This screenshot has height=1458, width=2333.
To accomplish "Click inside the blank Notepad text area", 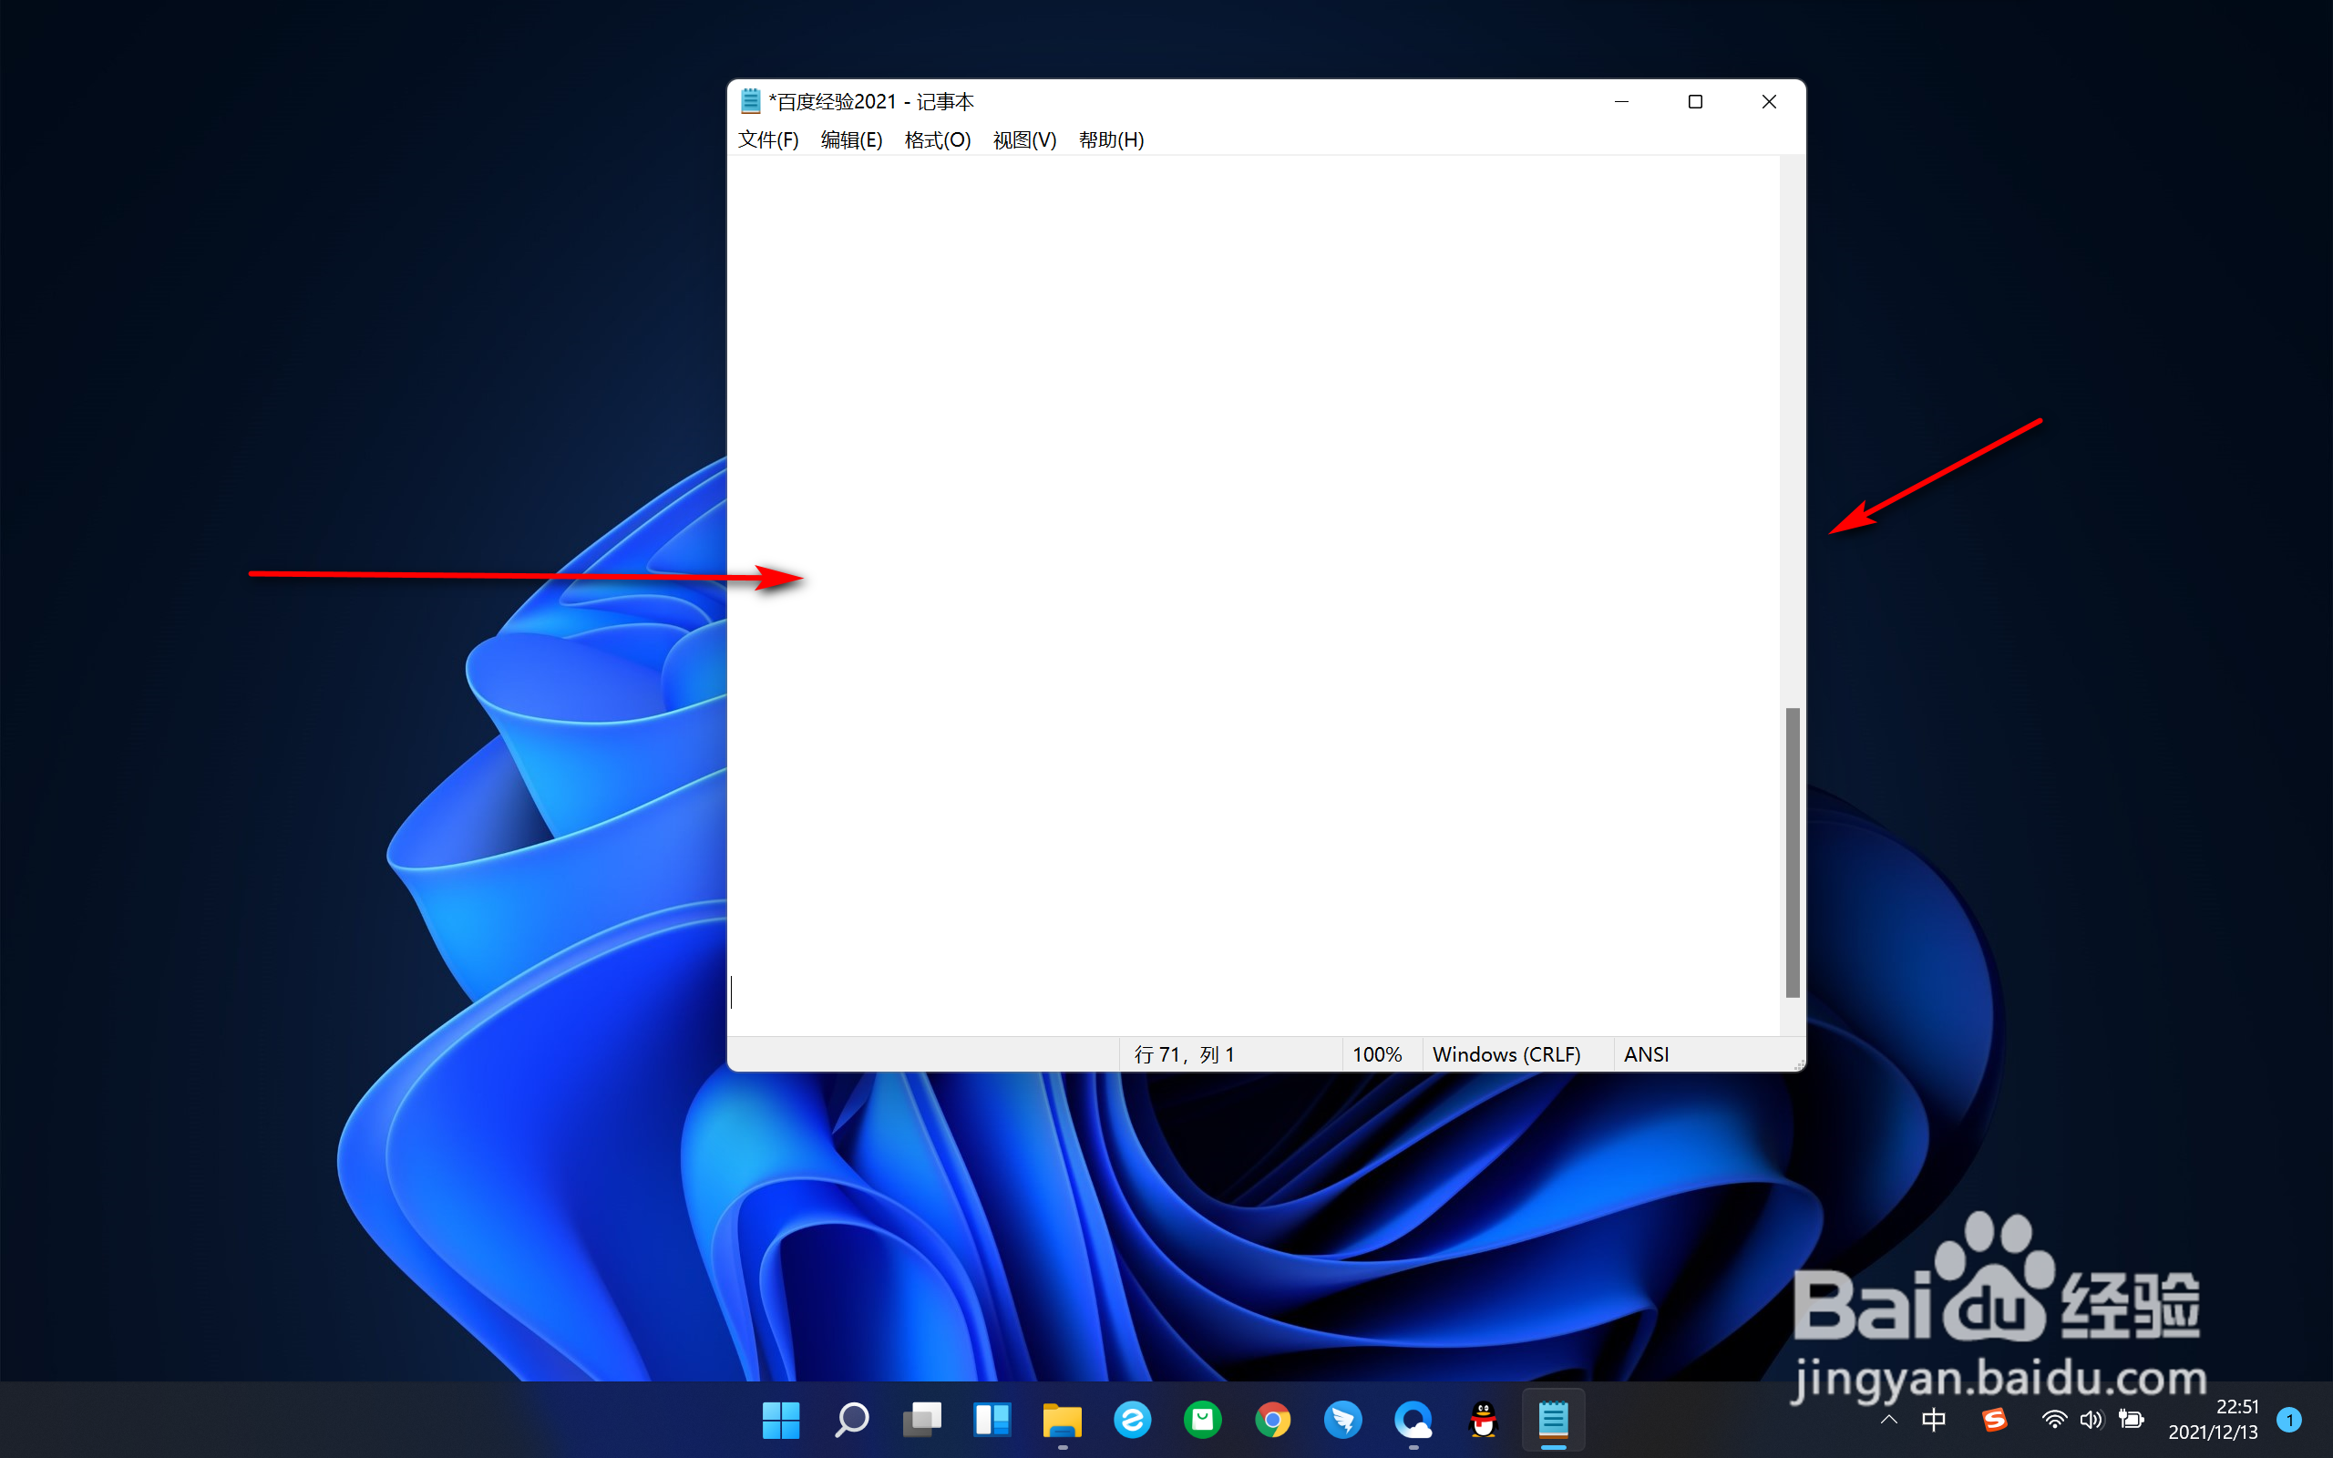I will tap(1253, 482).
